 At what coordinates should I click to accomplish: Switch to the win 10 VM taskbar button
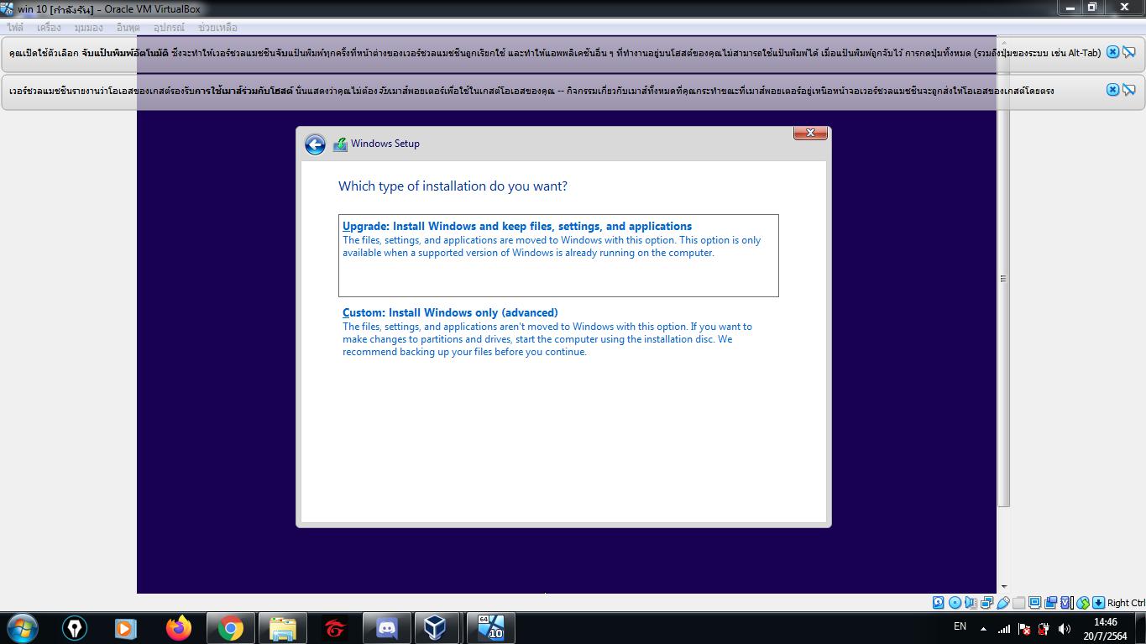490,628
